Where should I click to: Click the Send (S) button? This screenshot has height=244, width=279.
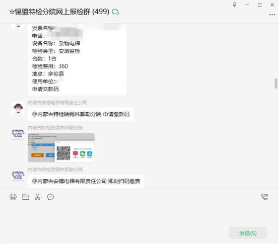pyautogui.click(x=248, y=233)
